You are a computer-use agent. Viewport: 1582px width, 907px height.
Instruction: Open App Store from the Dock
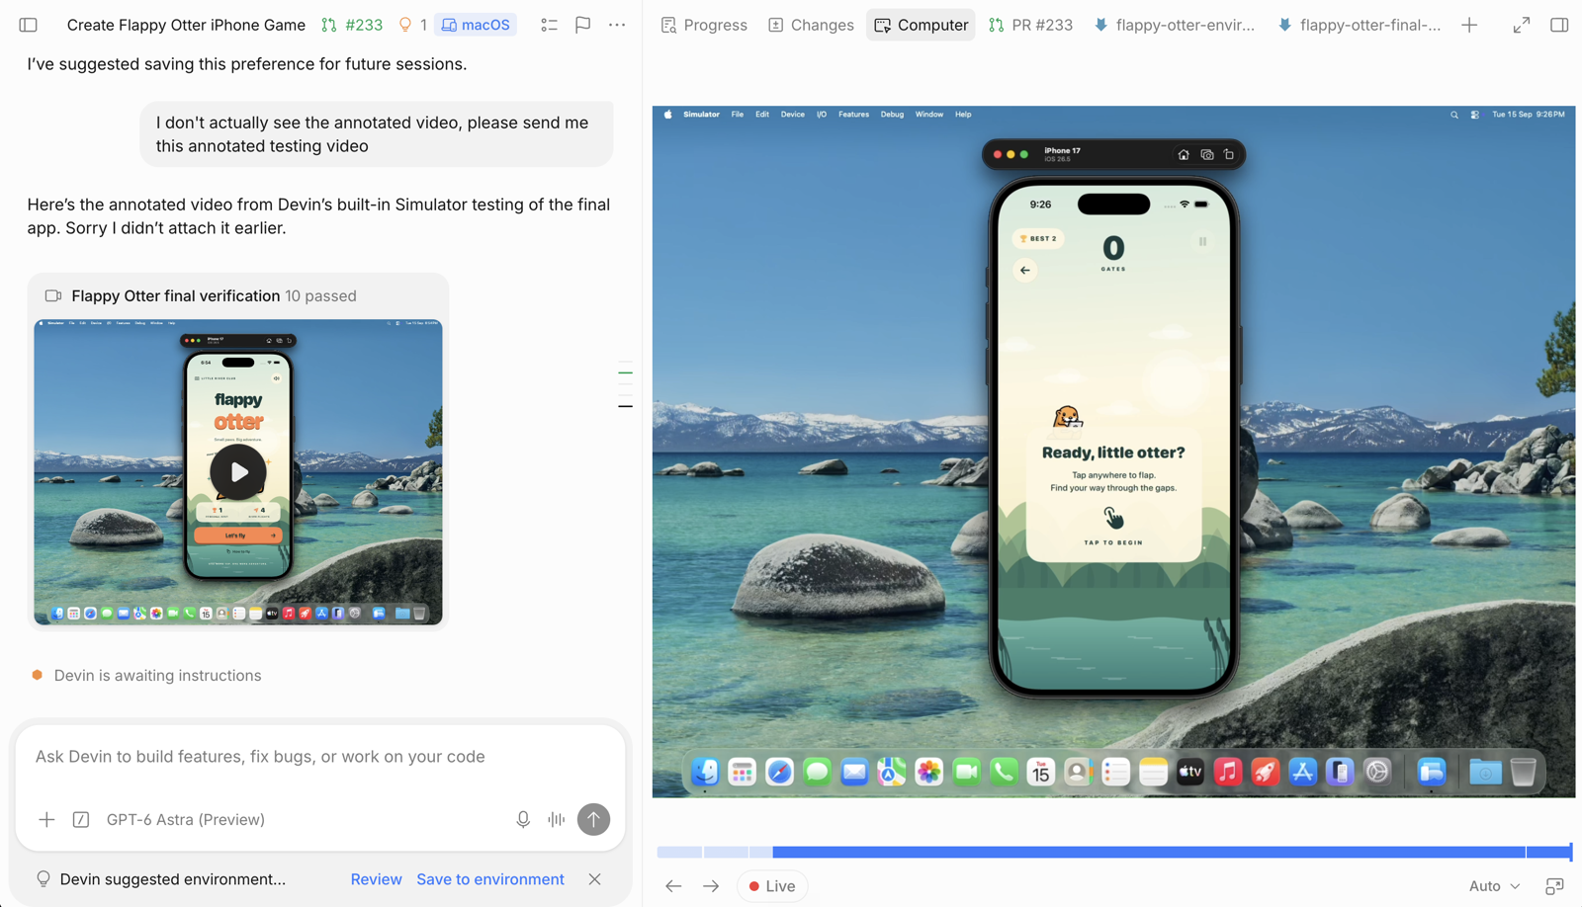pos(1302,772)
